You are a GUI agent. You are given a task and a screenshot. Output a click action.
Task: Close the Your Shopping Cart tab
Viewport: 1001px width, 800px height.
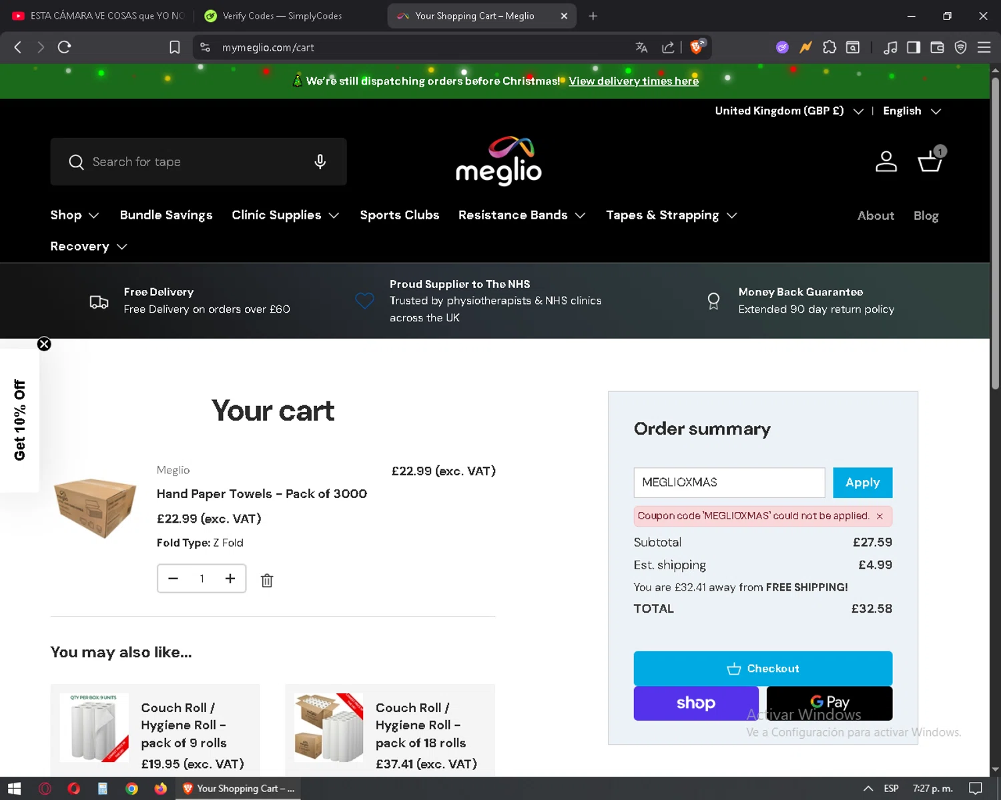click(x=564, y=16)
